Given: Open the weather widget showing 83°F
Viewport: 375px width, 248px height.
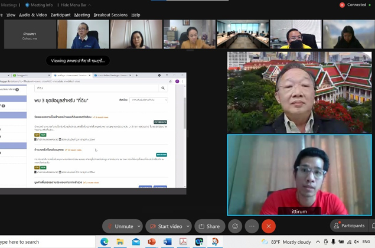Looking at the screenshot, I should [x=286, y=242].
